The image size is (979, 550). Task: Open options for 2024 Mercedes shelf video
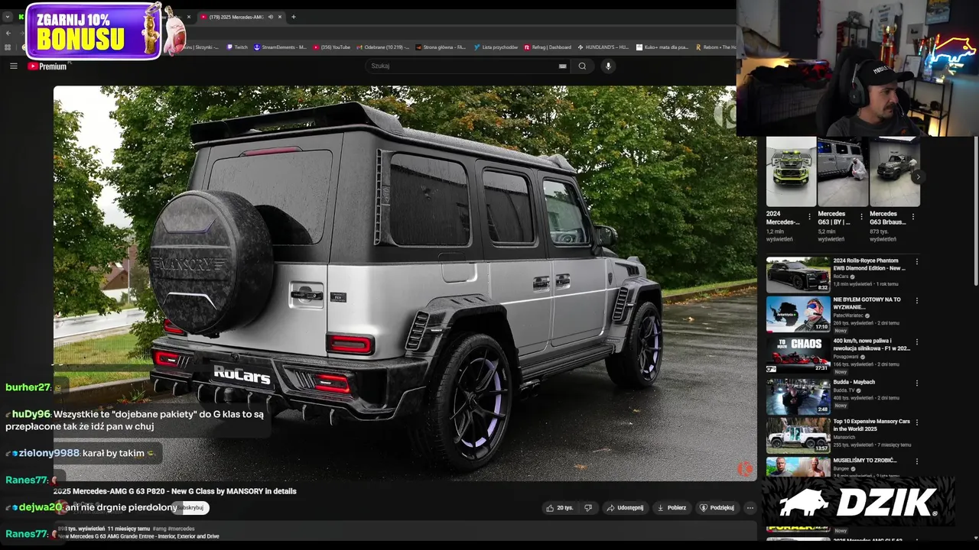(x=809, y=216)
